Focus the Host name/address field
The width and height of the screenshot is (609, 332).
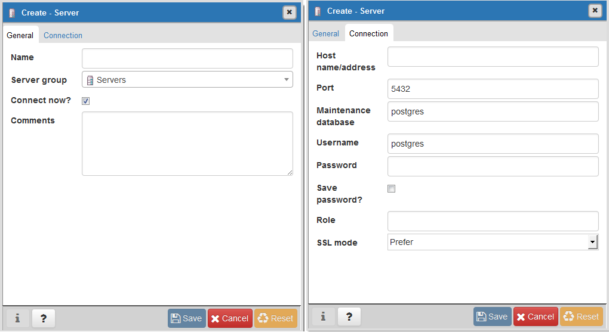point(493,57)
